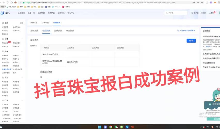Open the office bookmark
Screen dimensions: 220x129
56,7
